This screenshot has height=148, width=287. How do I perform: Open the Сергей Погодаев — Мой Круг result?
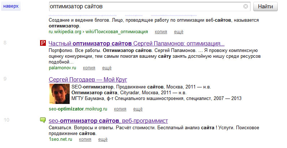[88, 79]
